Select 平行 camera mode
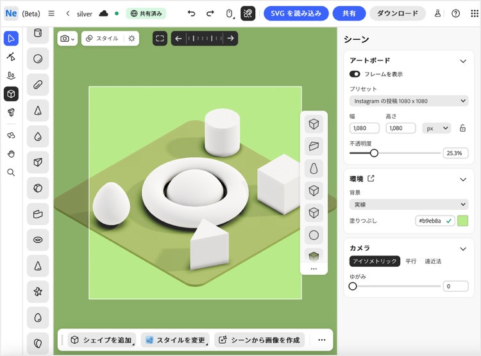Image resolution: width=481 pixels, height=356 pixels. (x=411, y=261)
